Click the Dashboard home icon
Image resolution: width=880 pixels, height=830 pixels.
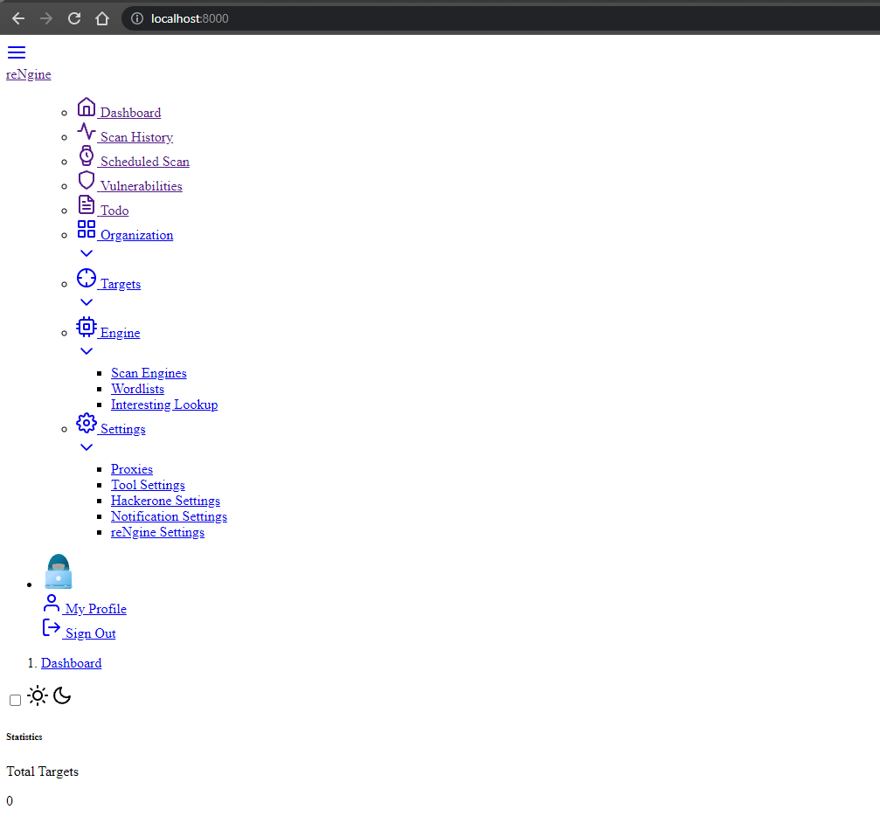click(87, 107)
